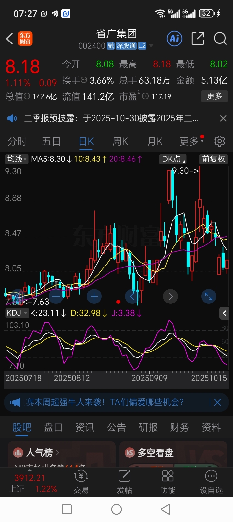Screen dimensions: 233x522
Task: Open chart settings gear icon
Action: 220,141
